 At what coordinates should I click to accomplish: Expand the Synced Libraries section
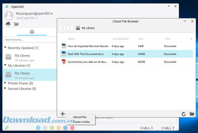pos(5,88)
